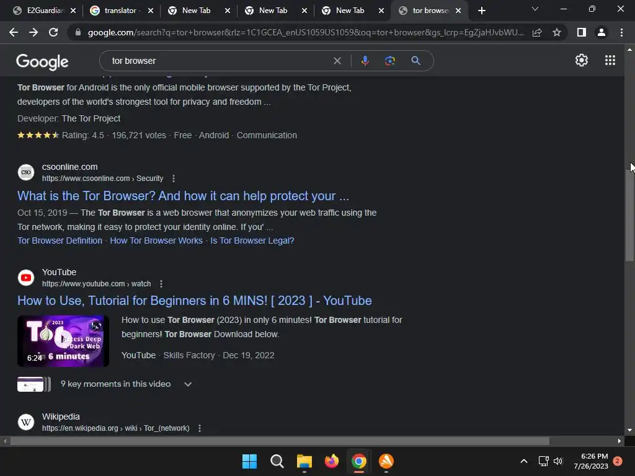
Task: Open the How to Use Tutorial YouTube result
Action: pos(194,301)
